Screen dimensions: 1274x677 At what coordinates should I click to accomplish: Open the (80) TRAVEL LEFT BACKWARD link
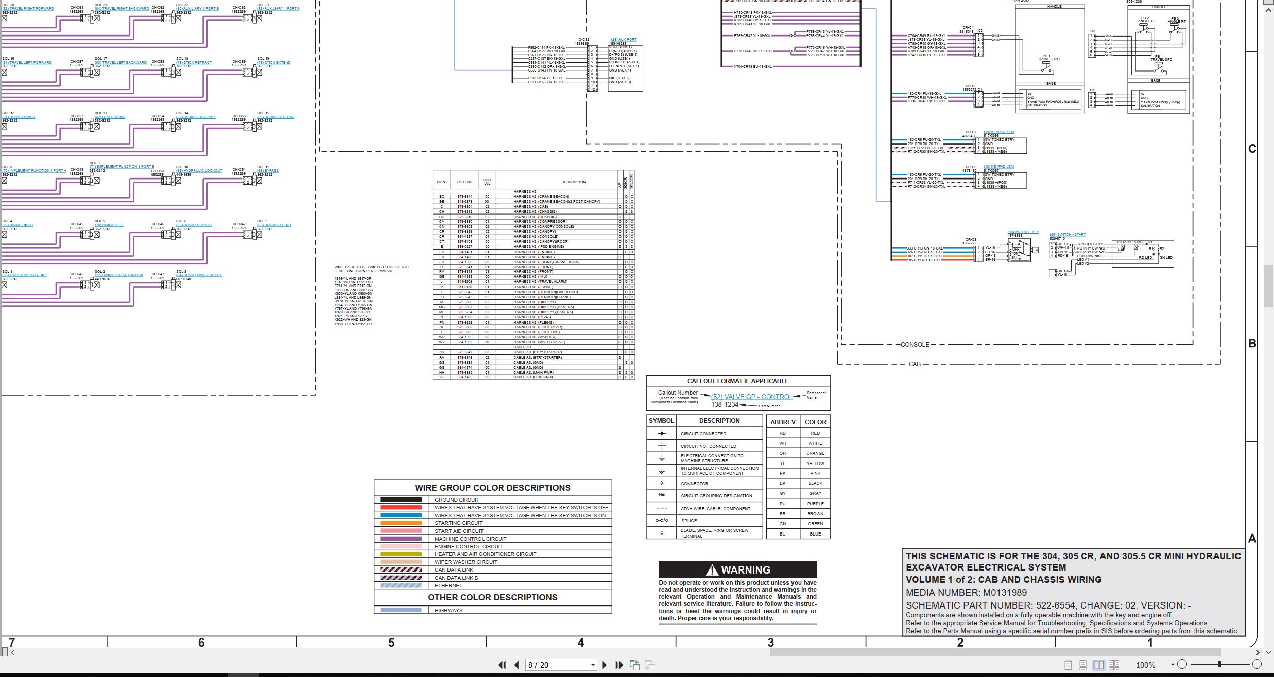(121, 63)
